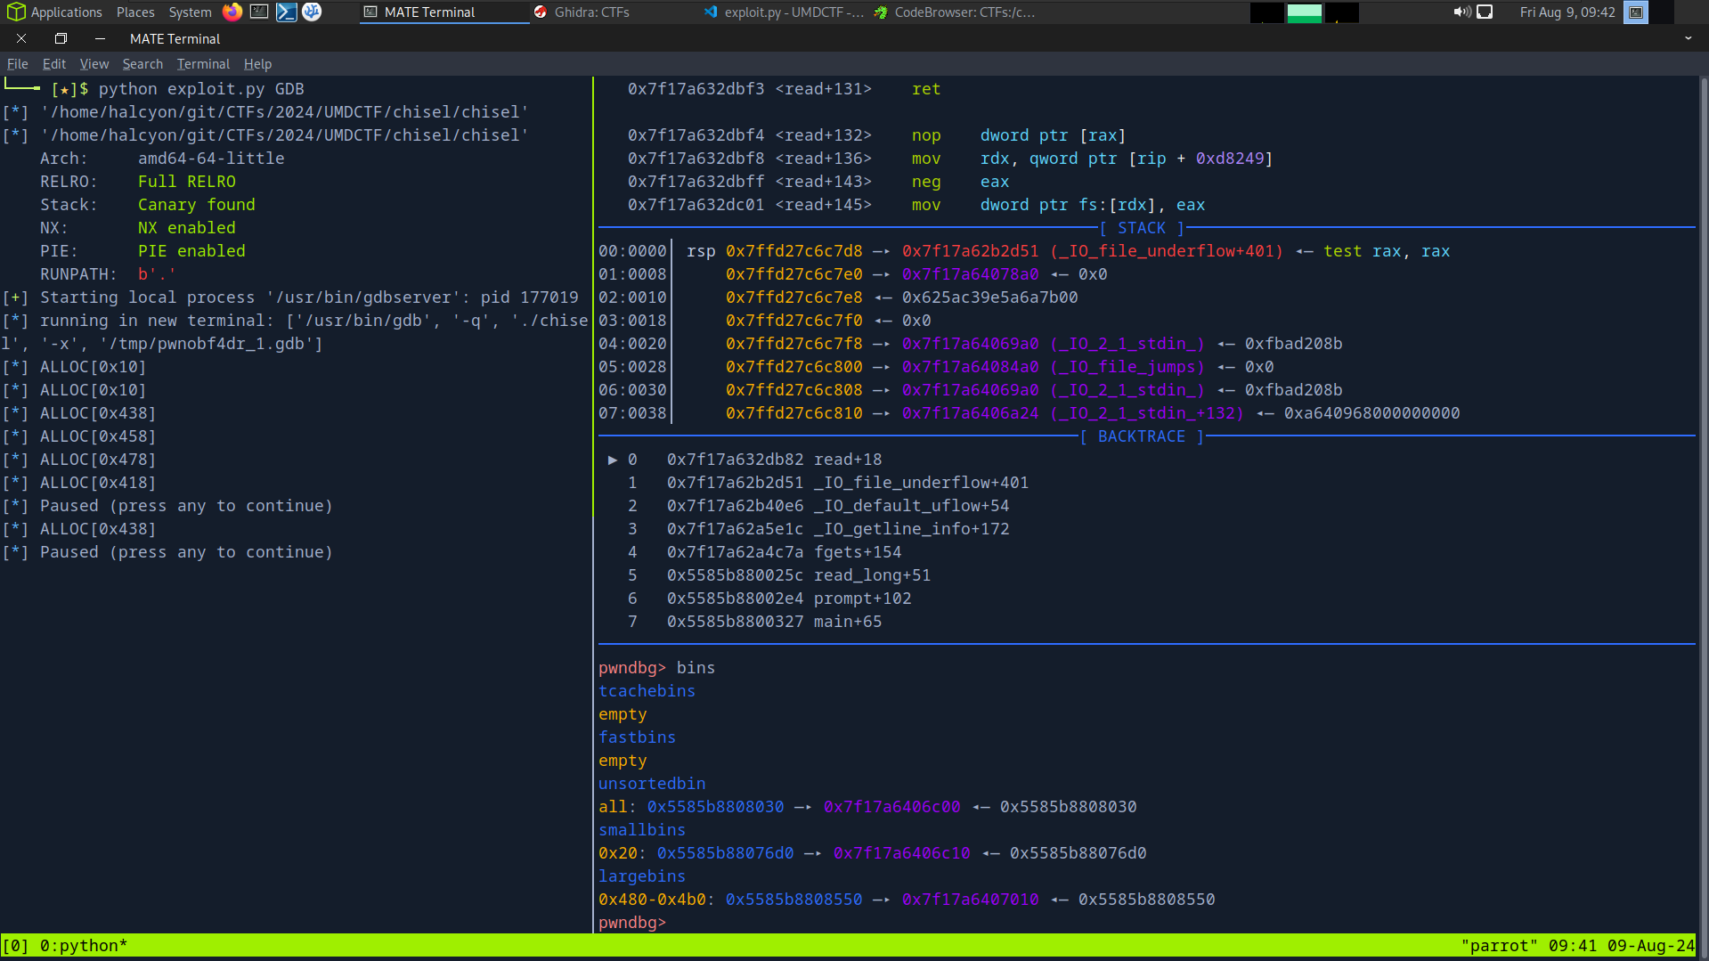Launch Firefox from the top panel
The image size is (1709, 961).
click(x=232, y=12)
